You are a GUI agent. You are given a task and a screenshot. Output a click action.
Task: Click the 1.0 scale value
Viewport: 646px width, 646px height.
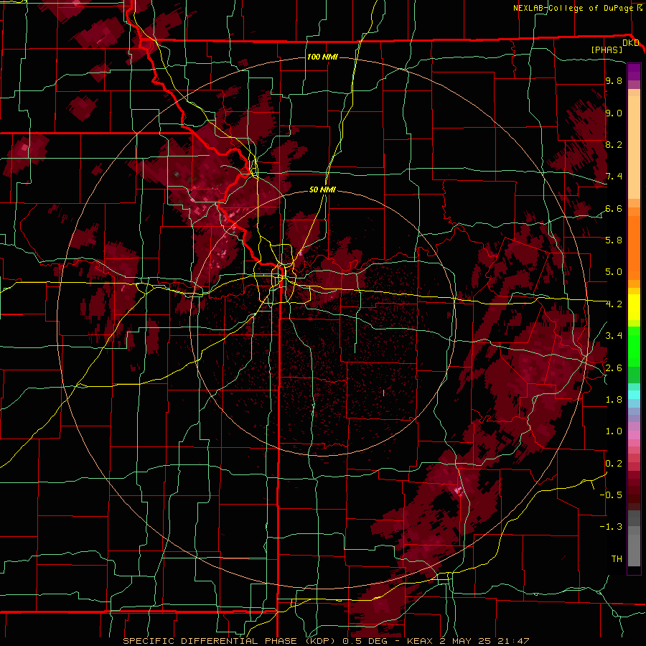pyautogui.click(x=614, y=431)
